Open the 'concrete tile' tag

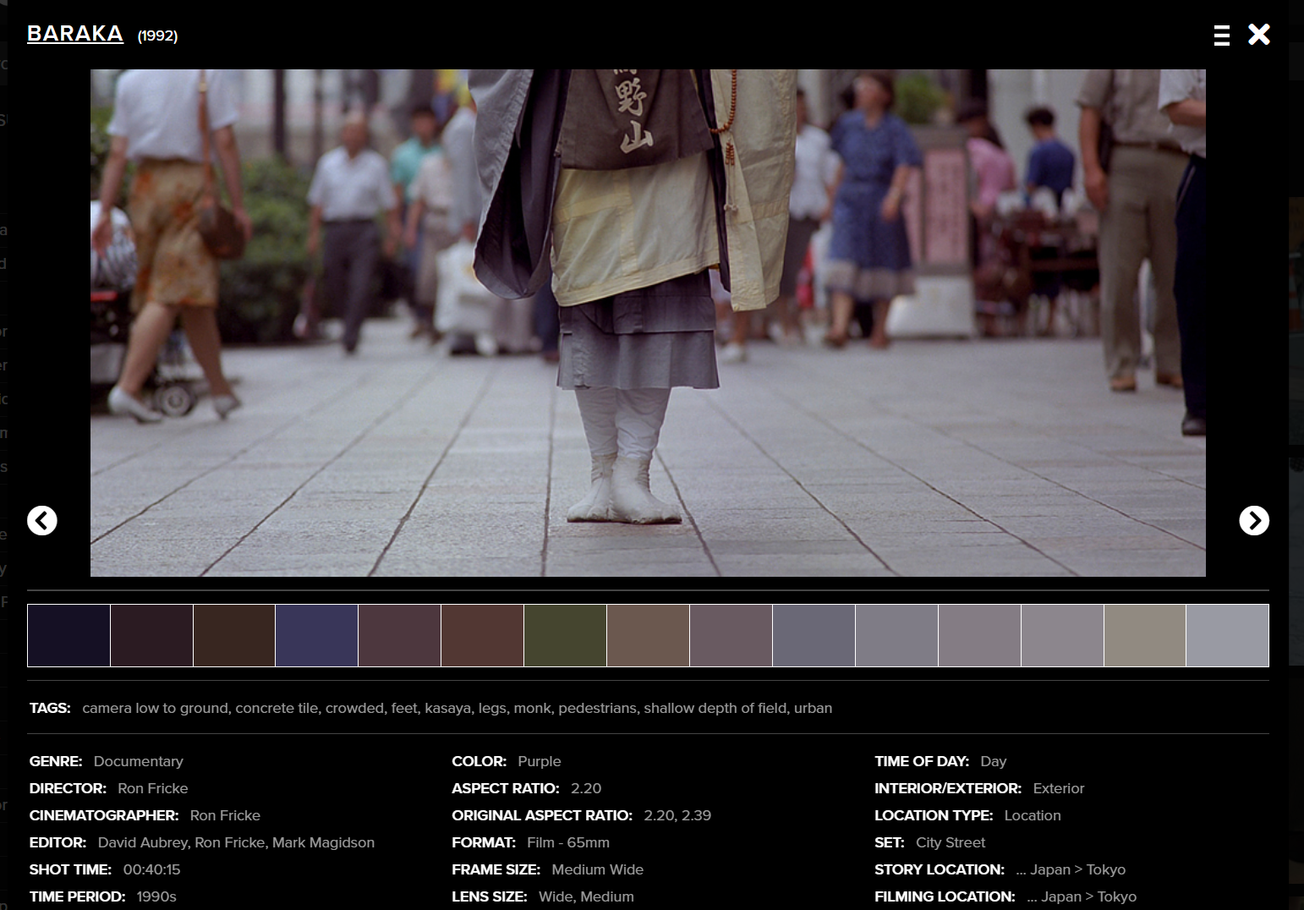tap(276, 708)
